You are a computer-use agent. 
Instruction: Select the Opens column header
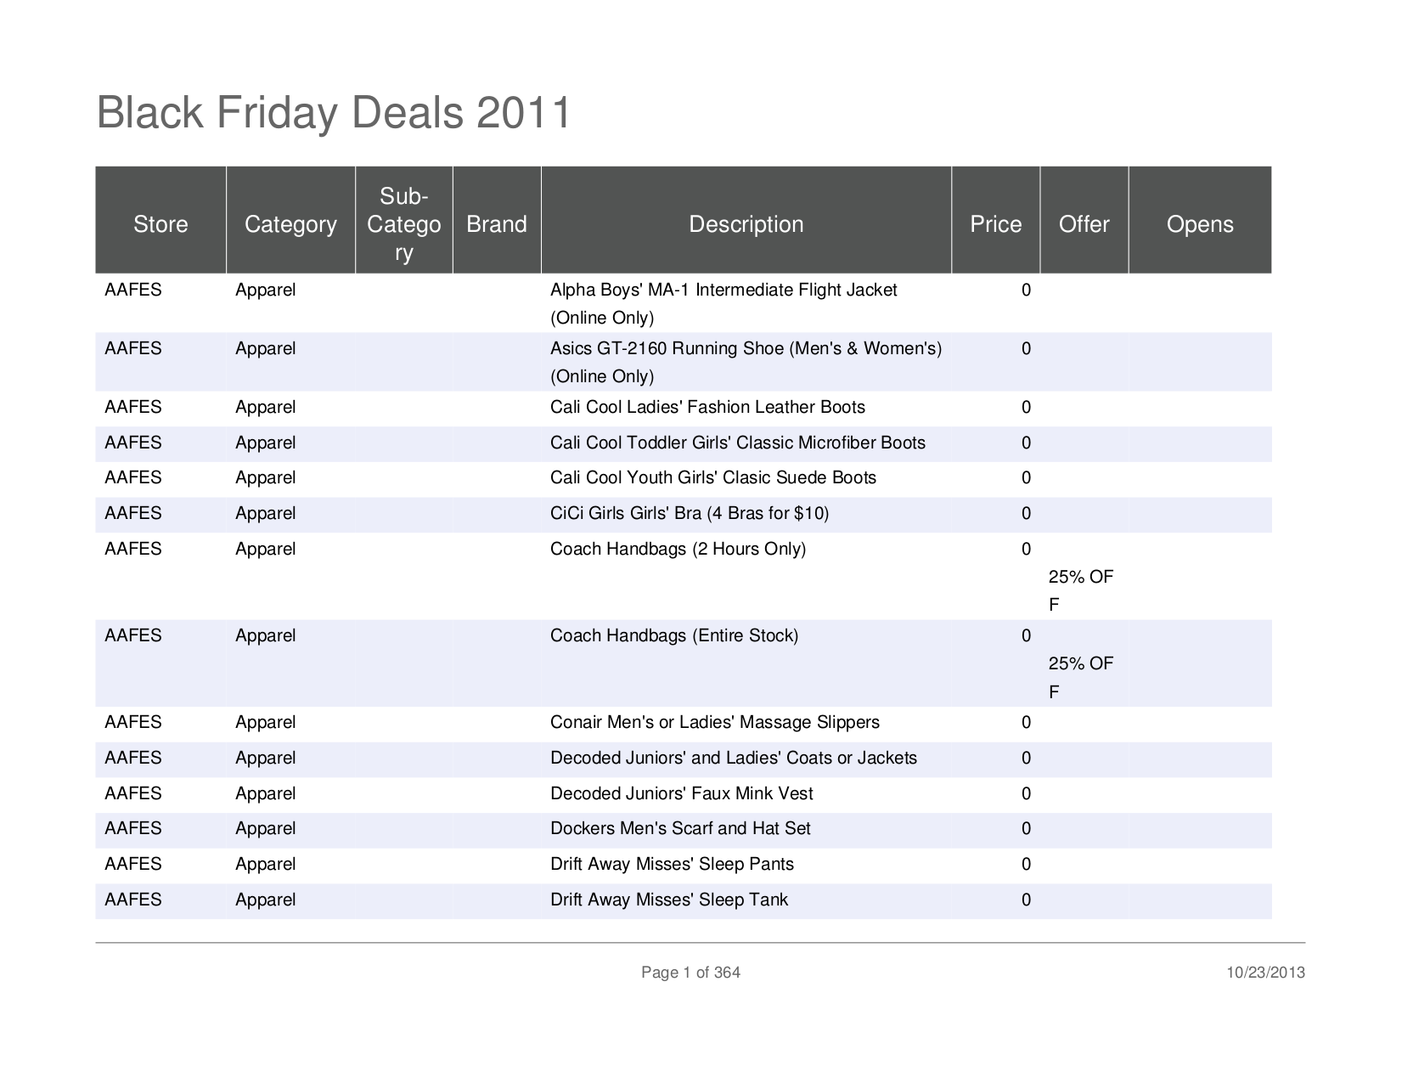(x=1199, y=224)
